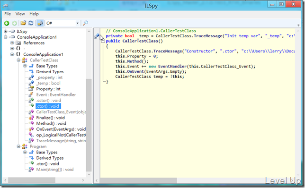Click the EventHandler type link in code
Screen dimensions: 305x188
click(172, 66)
